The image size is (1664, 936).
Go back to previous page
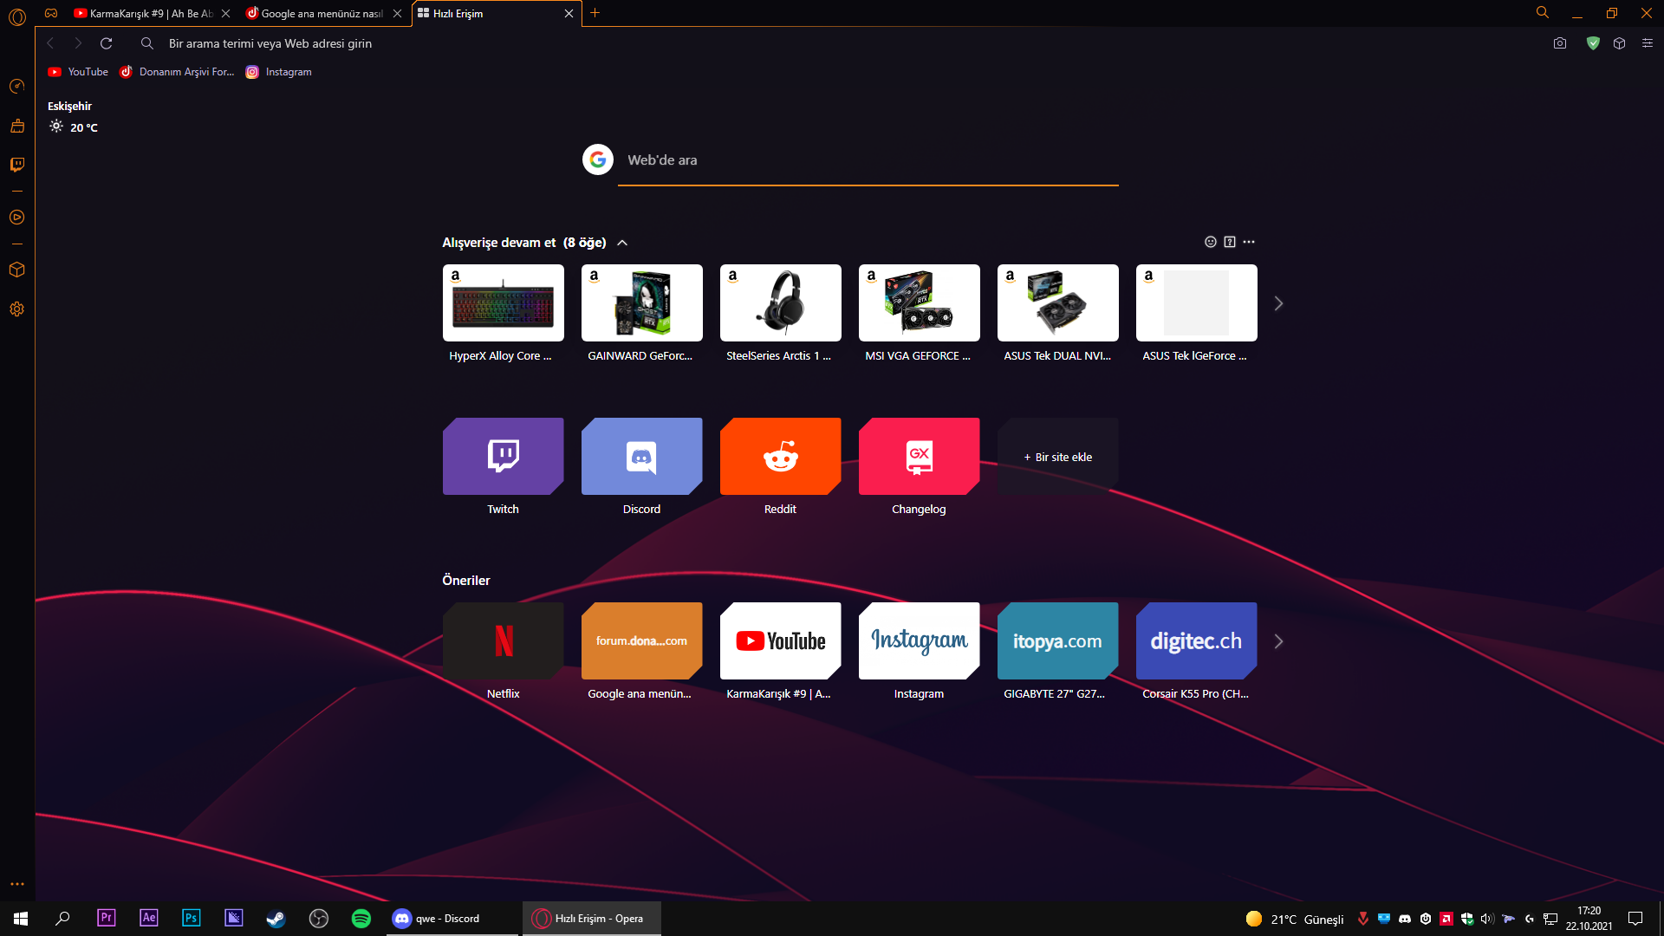pos(50,43)
